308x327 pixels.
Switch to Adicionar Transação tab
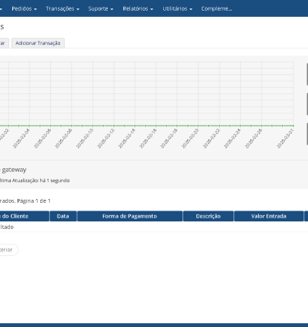(x=38, y=43)
